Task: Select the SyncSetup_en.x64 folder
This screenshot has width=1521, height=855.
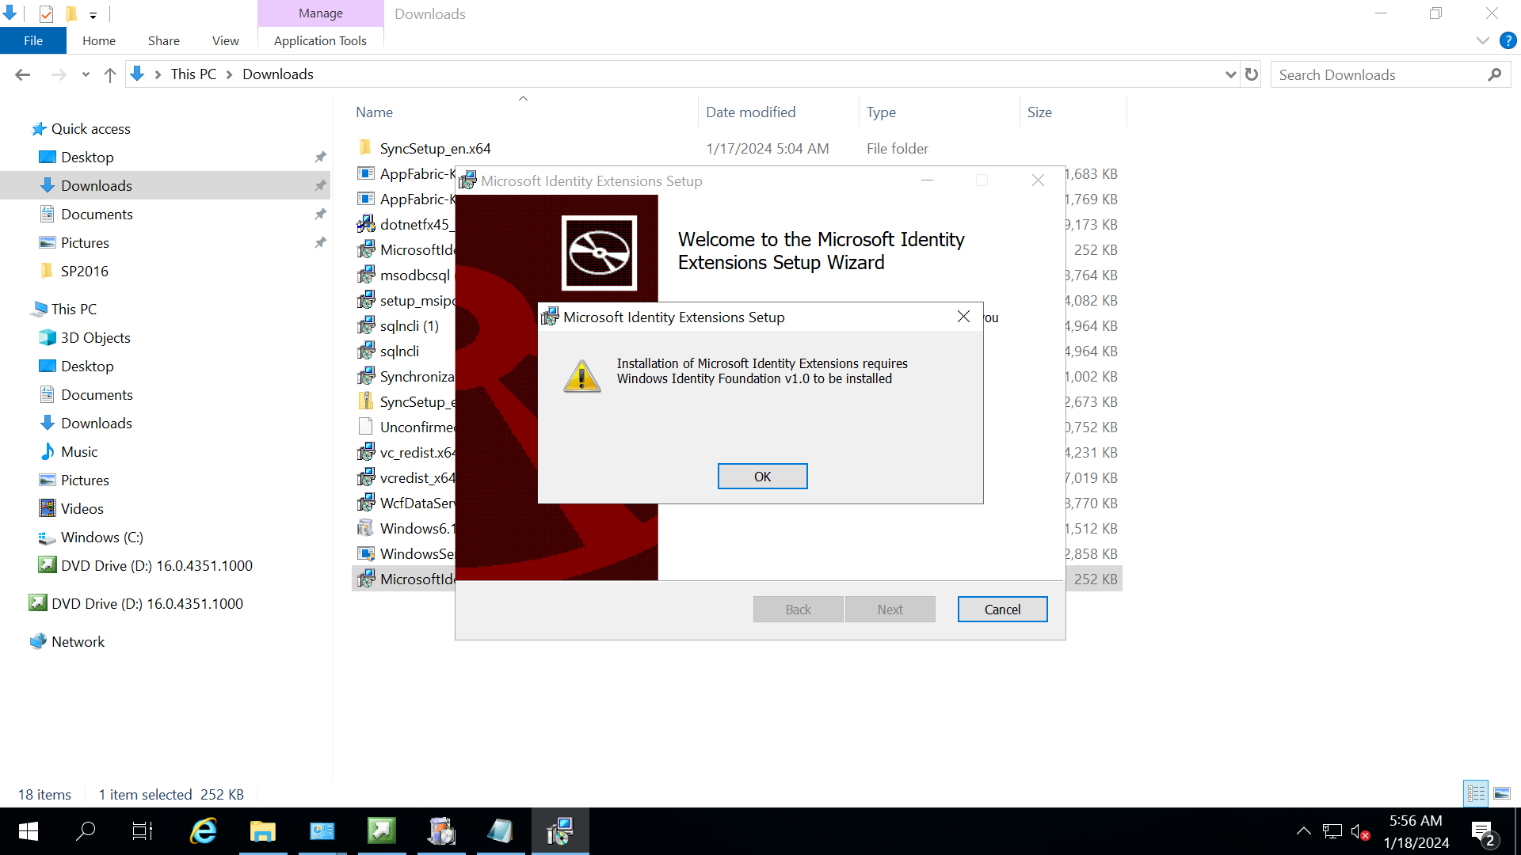Action: pos(435,149)
